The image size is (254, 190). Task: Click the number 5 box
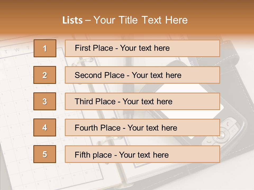pyautogui.click(x=45, y=154)
